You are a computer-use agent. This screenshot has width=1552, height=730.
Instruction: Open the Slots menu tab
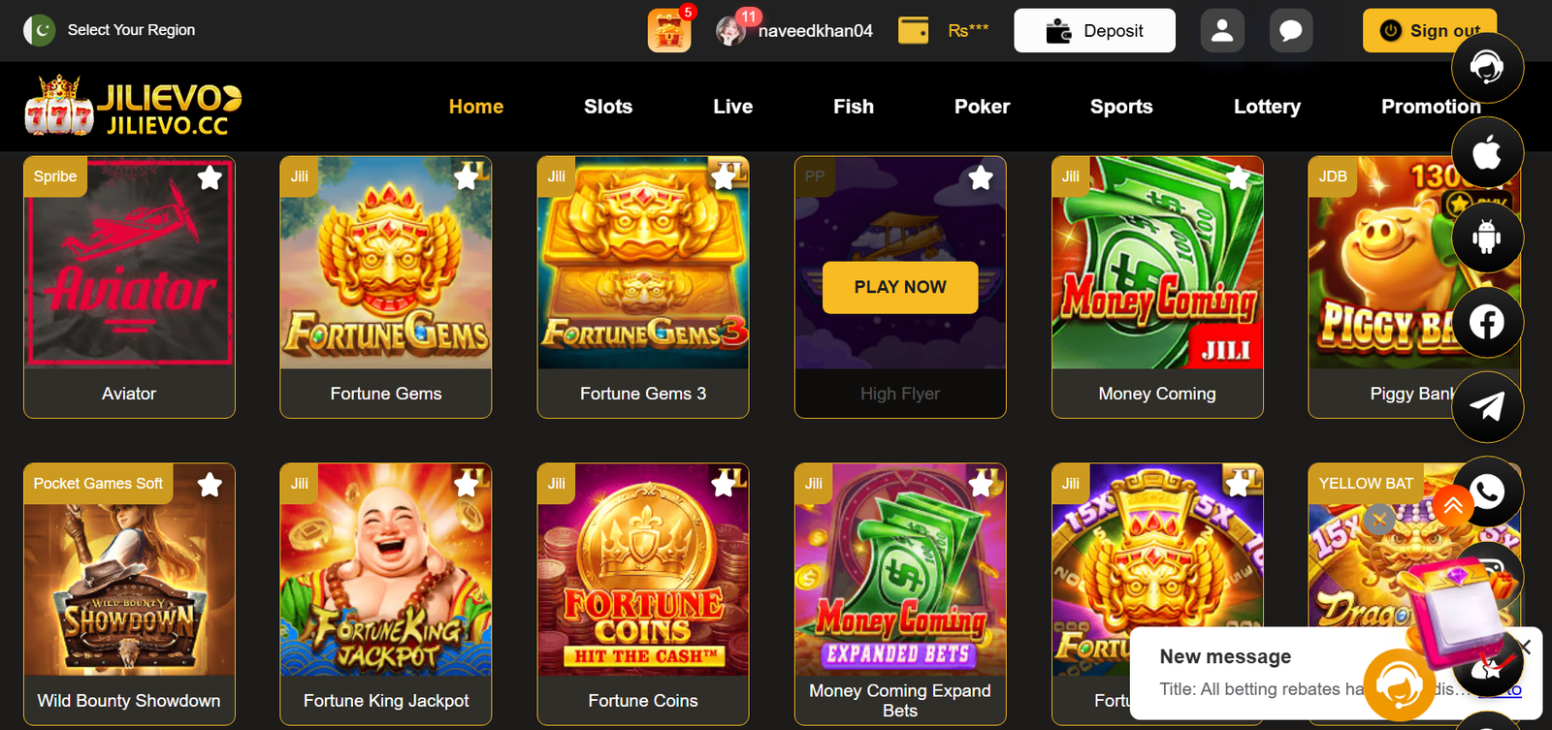608,107
